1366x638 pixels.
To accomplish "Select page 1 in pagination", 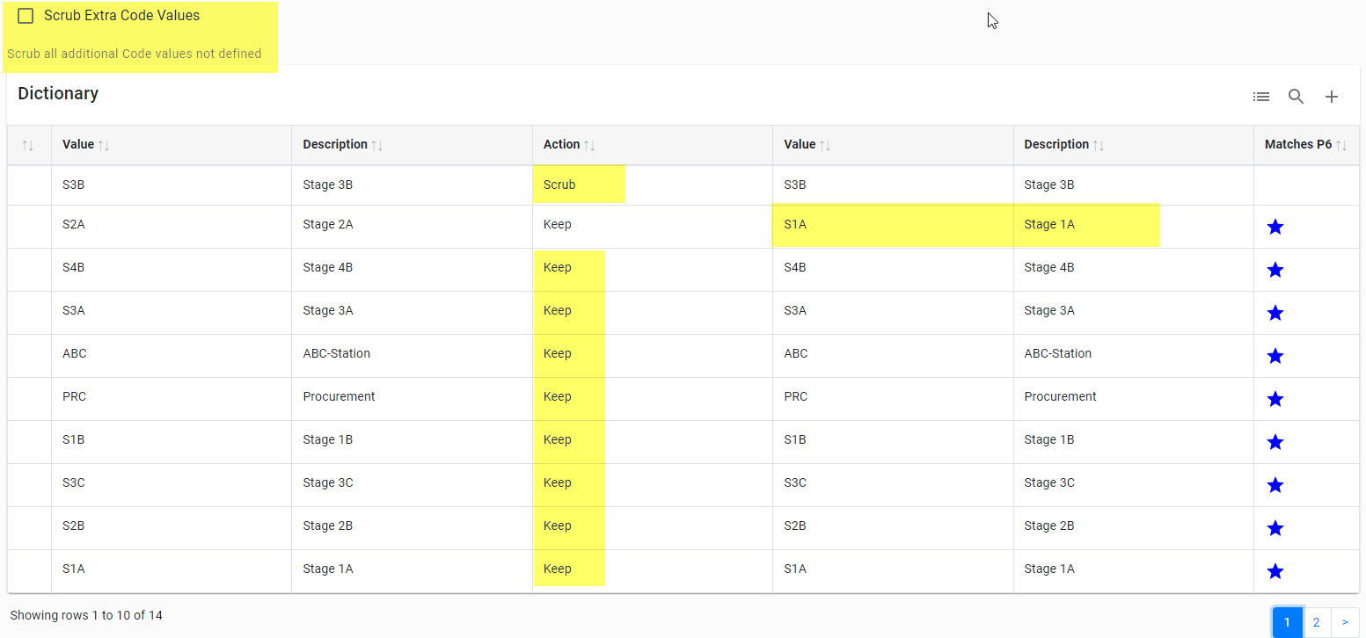I will click(1287, 622).
